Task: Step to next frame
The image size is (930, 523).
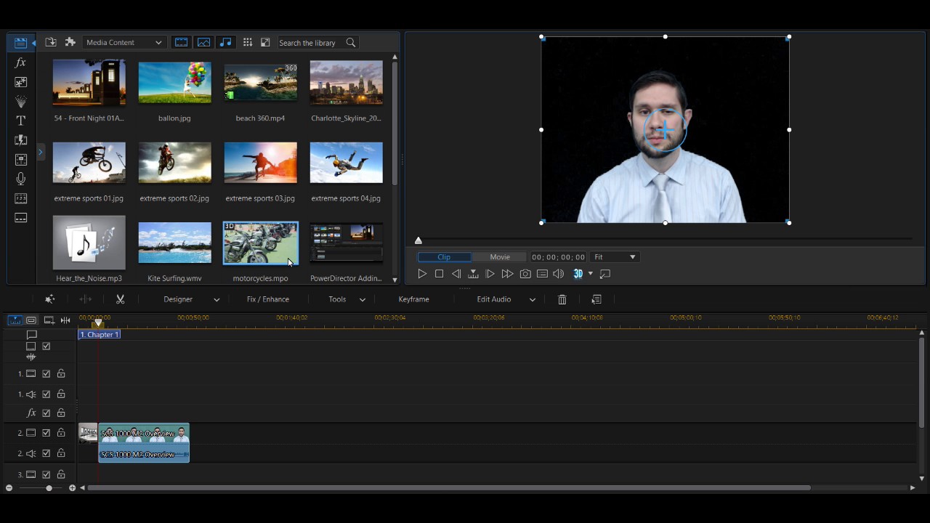Action: [x=490, y=274]
